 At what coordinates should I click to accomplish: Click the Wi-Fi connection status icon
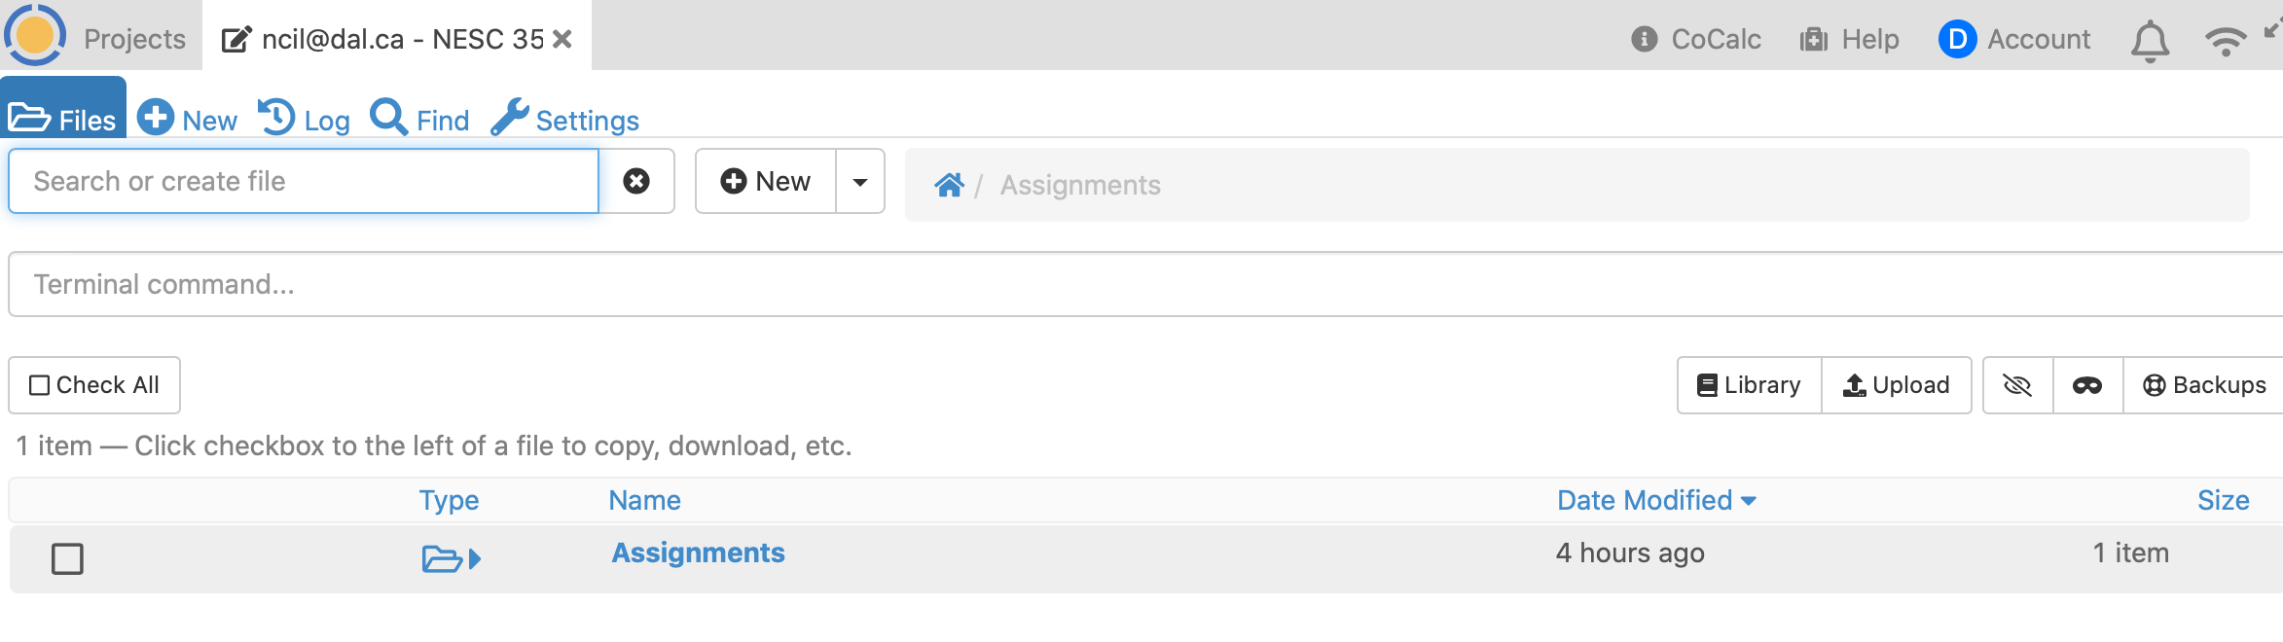click(x=2225, y=41)
